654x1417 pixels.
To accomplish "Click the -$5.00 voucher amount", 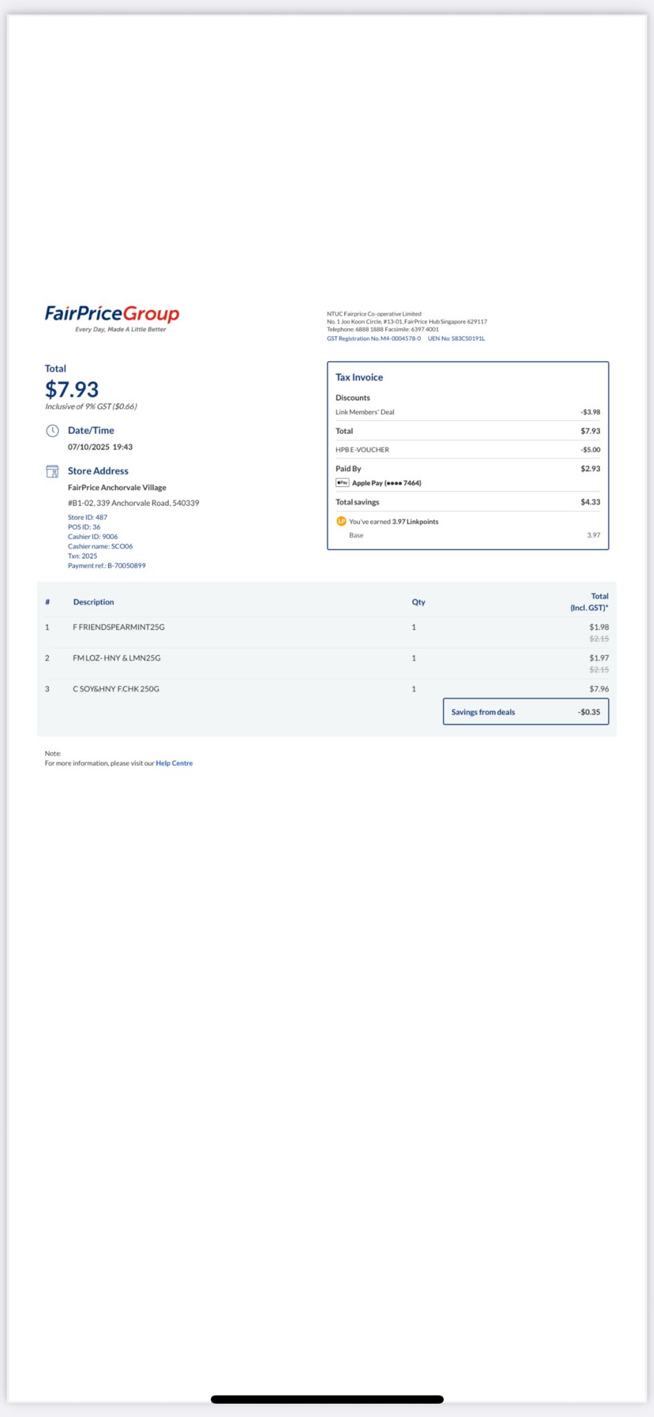I will (590, 450).
